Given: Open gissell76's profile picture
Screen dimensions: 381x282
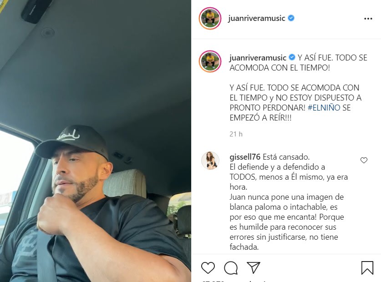Looking at the screenshot, I should click(x=210, y=160).
